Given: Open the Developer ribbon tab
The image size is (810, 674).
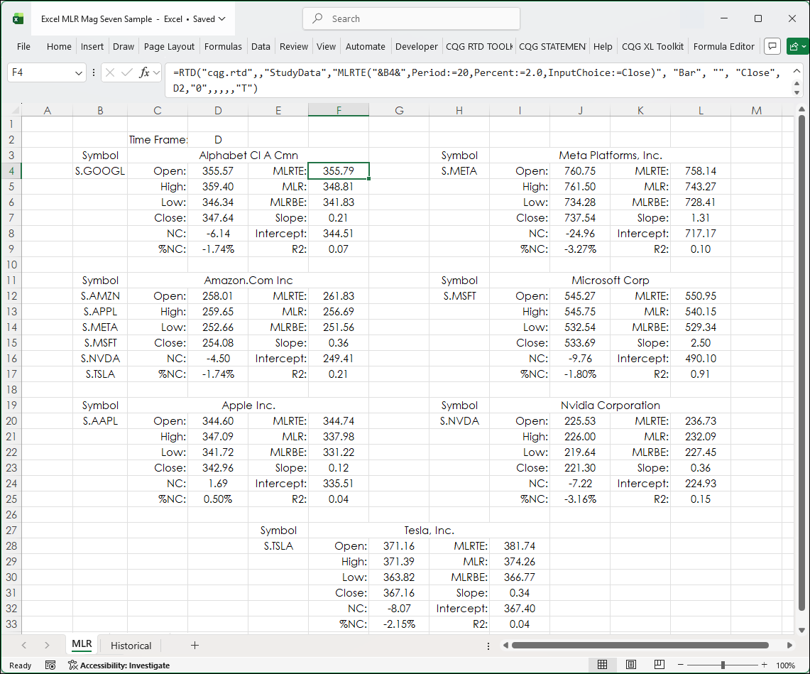Looking at the screenshot, I should pyautogui.click(x=417, y=46).
